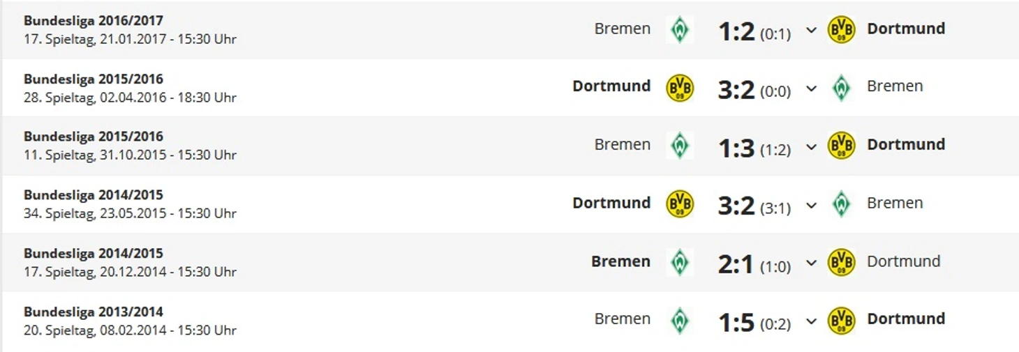Image resolution: width=1019 pixels, height=352 pixels.
Task: Open the 1:2 score on 21.01.2017
Action: point(736,31)
